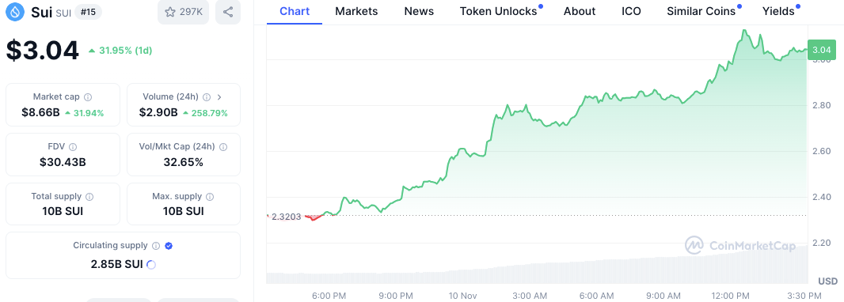Screen dimensions: 844x302
Task: Open the Token Unlocks tab
Action: click(x=500, y=11)
